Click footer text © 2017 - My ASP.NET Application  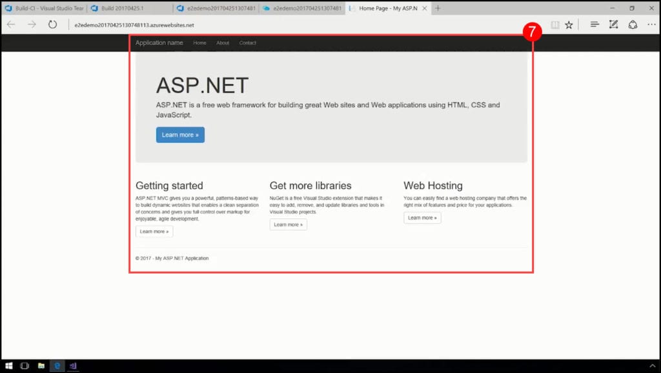(172, 258)
